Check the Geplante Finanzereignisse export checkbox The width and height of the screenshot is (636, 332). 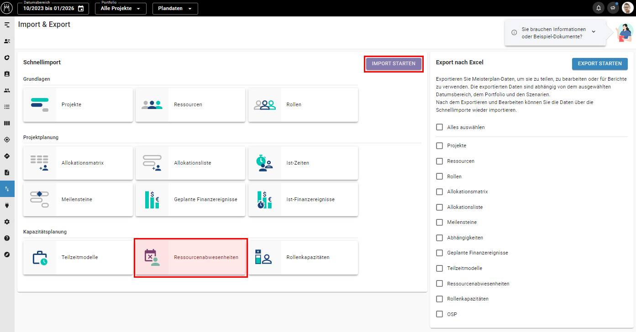click(440, 253)
